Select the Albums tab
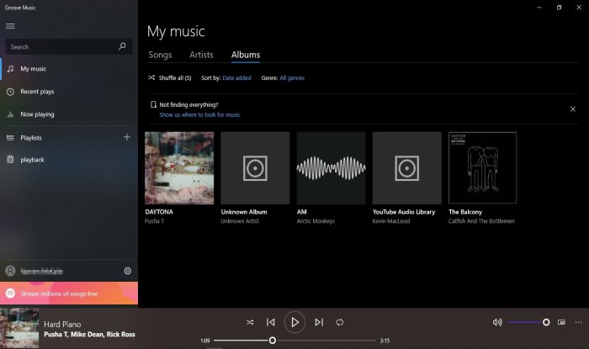Viewport: 589px width, 349px height. [246, 55]
